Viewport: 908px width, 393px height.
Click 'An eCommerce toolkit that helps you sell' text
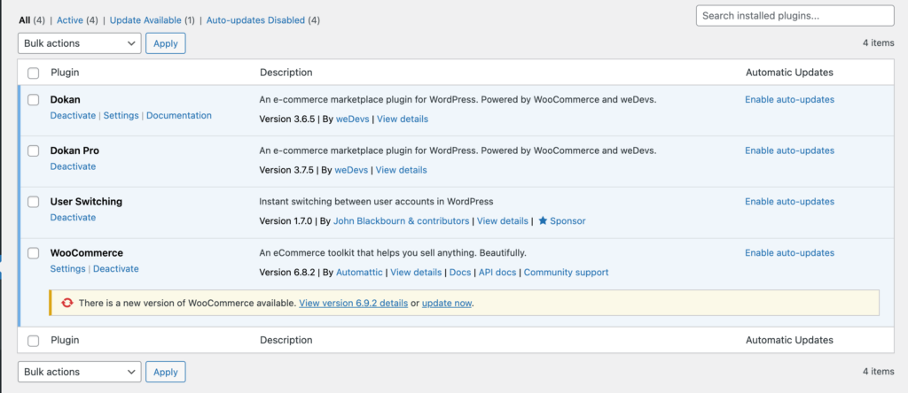(x=393, y=252)
